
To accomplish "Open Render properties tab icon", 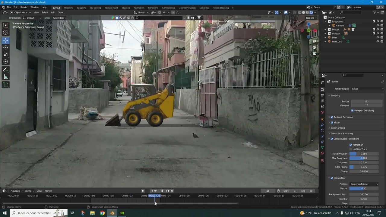I will [322, 90].
